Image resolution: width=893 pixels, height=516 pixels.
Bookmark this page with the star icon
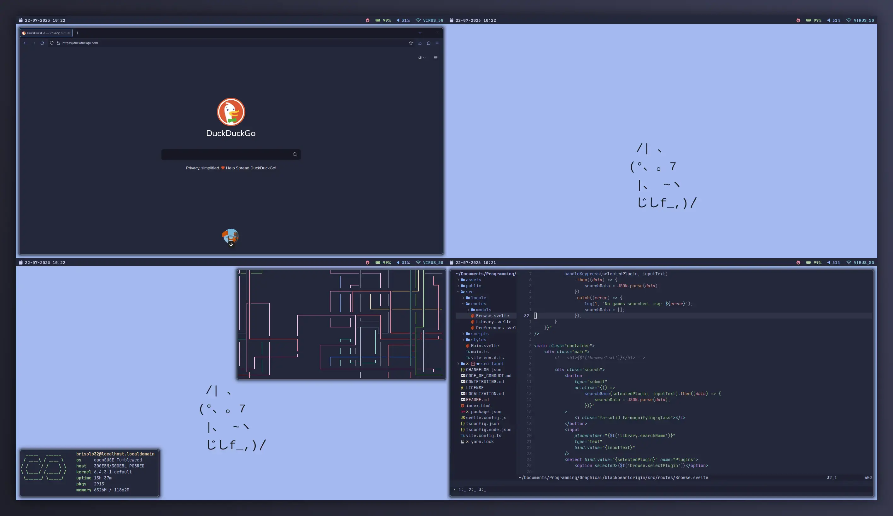411,43
